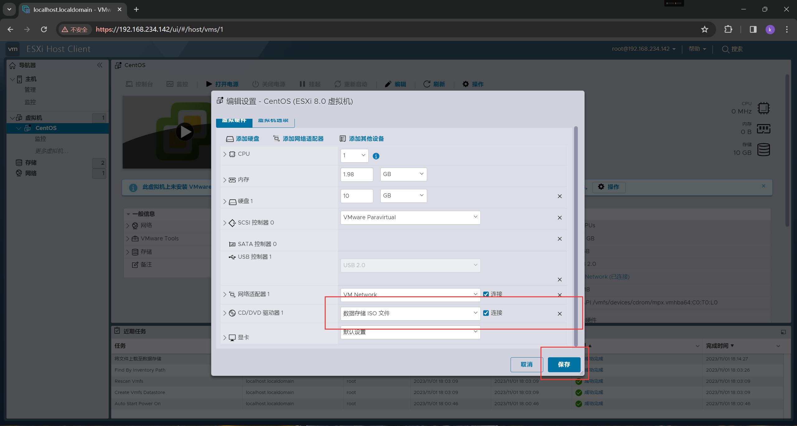Select 主机 in the navigator
The height and width of the screenshot is (426, 797).
(31, 79)
